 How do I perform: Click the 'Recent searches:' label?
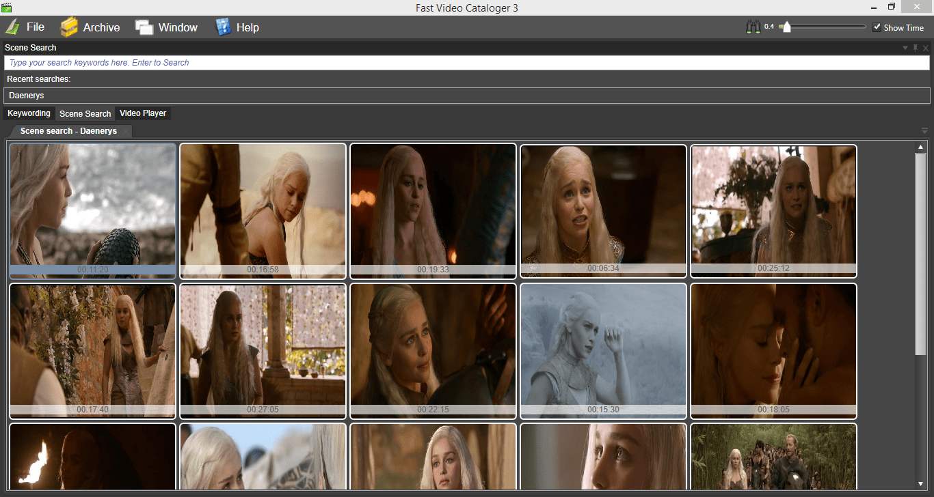39,79
